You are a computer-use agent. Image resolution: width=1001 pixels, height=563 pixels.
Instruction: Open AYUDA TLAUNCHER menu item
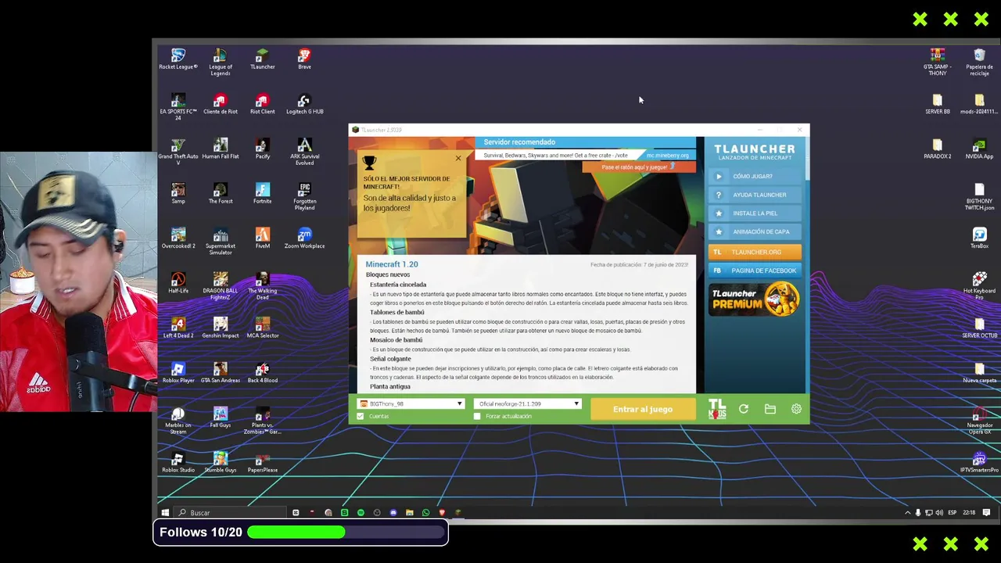(755, 195)
